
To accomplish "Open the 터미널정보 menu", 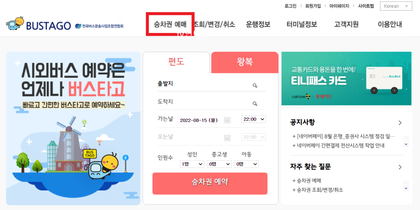I will [302, 24].
